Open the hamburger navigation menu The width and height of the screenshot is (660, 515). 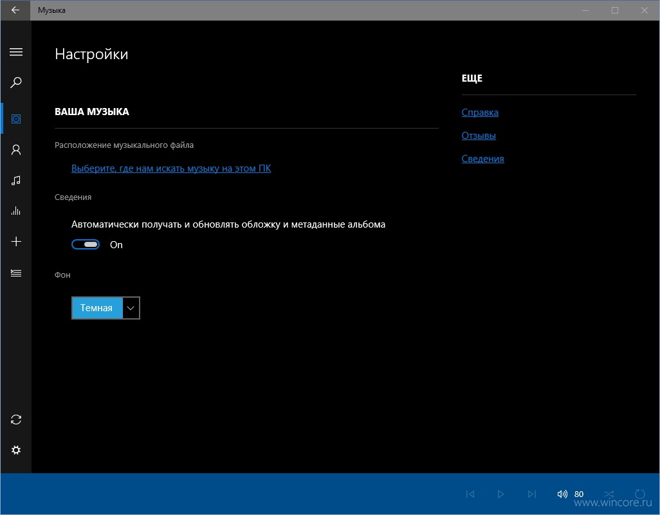(16, 51)
